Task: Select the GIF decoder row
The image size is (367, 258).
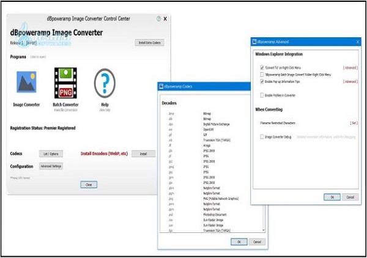Action: pyautogui.click(x=188, y=135)
